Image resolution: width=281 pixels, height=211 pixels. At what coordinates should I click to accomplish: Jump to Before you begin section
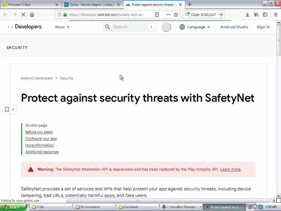[39, 132]
